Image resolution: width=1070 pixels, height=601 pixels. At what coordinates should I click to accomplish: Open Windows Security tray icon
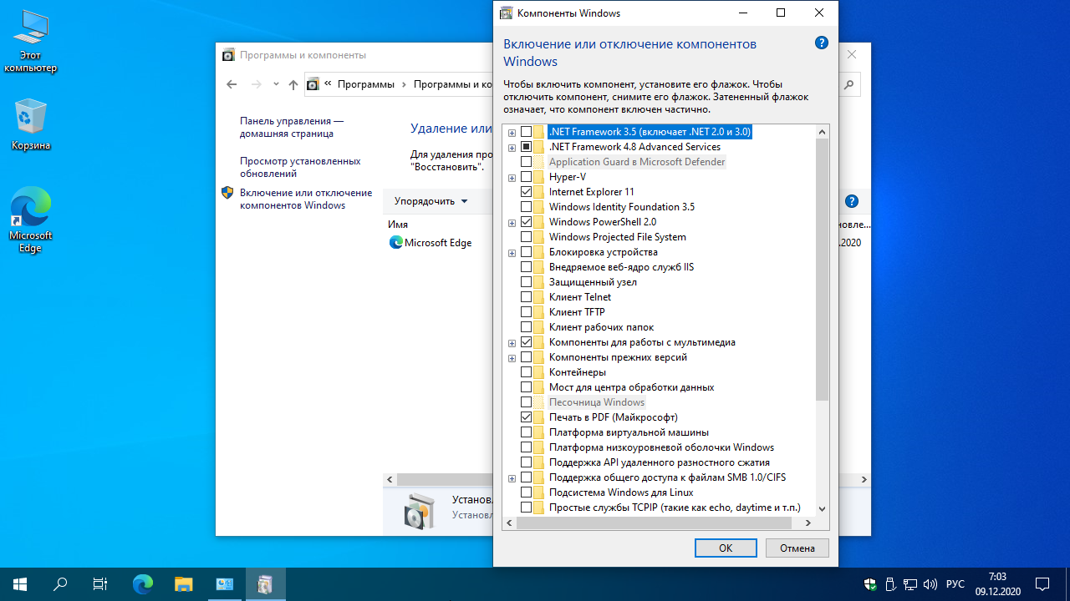point(870,584)
